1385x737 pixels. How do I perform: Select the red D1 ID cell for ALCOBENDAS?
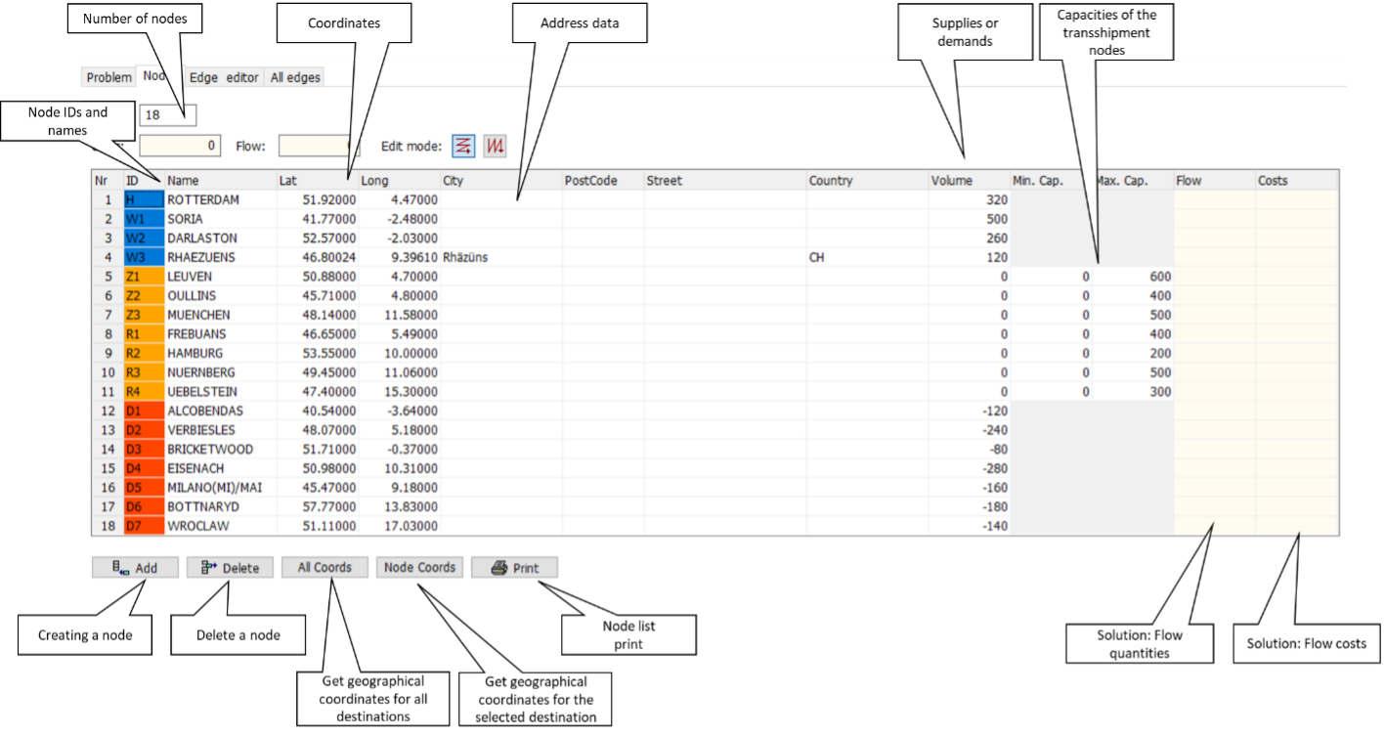(143, 411)
